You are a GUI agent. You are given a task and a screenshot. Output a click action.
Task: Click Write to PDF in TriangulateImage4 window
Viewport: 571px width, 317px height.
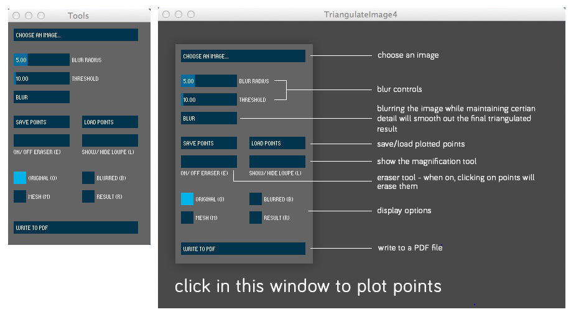(243, 249)
